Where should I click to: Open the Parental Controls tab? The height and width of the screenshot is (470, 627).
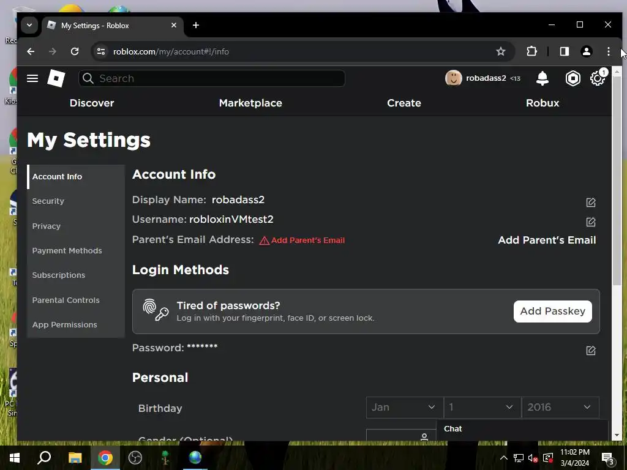point(76,300)
